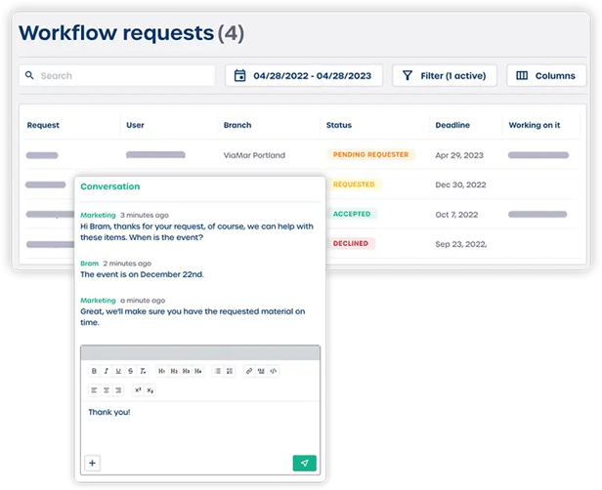The image size is (602, 490).
Task: Insert a code block
Action: [274, 371]
